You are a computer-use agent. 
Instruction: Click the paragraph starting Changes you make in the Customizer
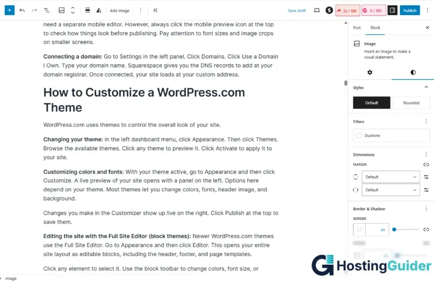pos(161,217)
